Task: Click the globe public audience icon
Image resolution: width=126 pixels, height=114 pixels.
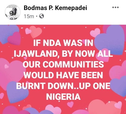Action: click(42, 16)
